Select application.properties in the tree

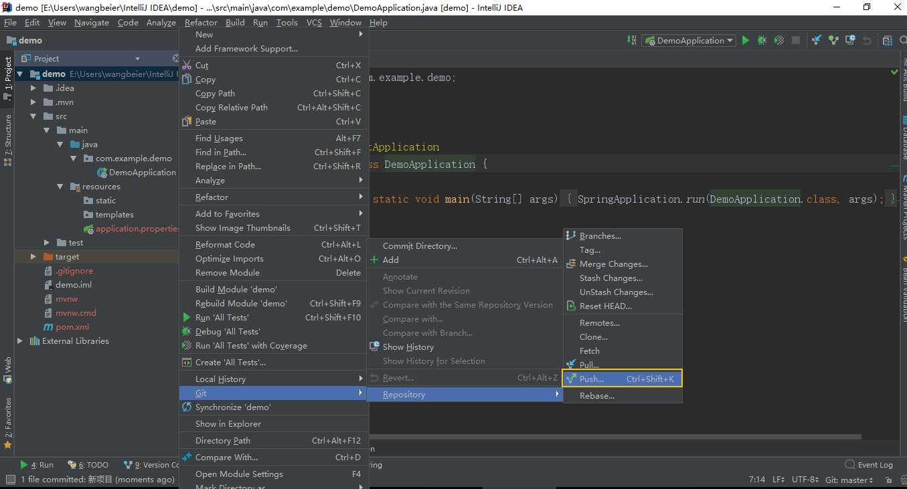(131, 228)
